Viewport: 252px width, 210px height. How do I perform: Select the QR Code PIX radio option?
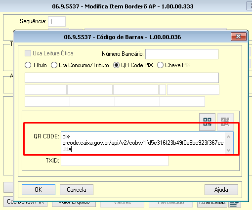click(x=116, y=65)
